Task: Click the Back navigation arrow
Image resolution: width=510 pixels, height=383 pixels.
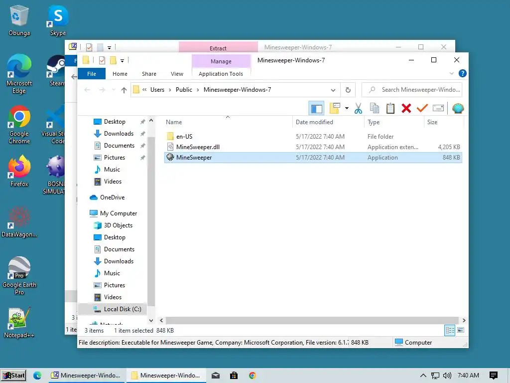Action: tap(87, 90)
